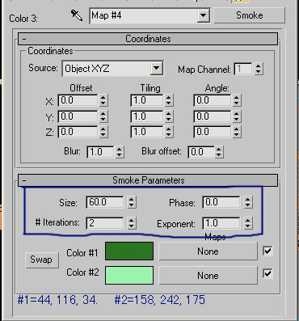Click the Blur offset spinner arrows

pos(219,152)
